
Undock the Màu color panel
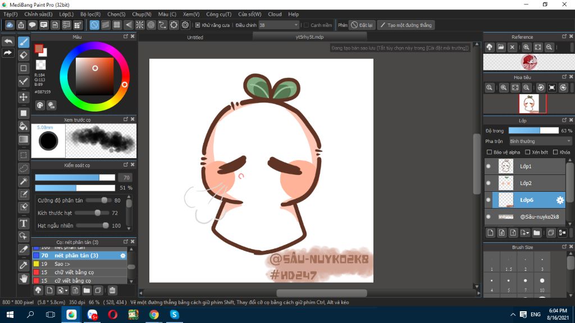(126, 36)
